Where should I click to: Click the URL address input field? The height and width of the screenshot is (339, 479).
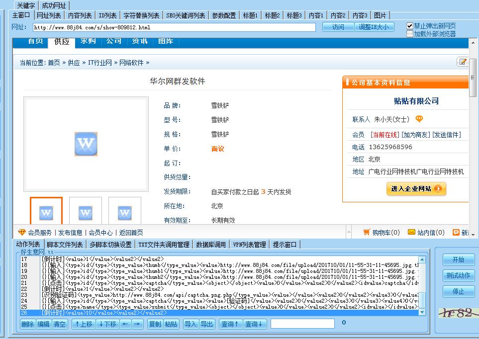174,27
